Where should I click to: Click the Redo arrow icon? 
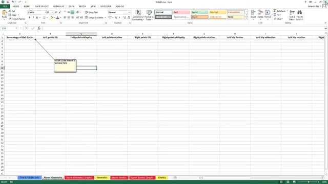19,2
